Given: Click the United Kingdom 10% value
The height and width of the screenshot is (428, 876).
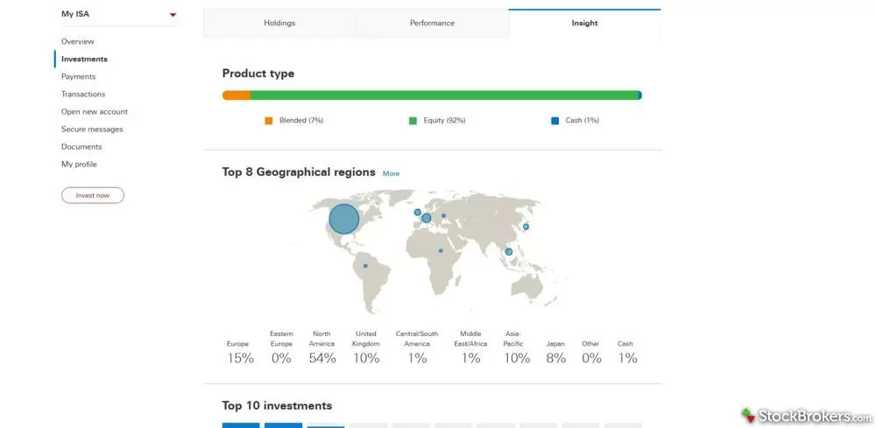Looking at the screenshot, I should coord(366,358).
